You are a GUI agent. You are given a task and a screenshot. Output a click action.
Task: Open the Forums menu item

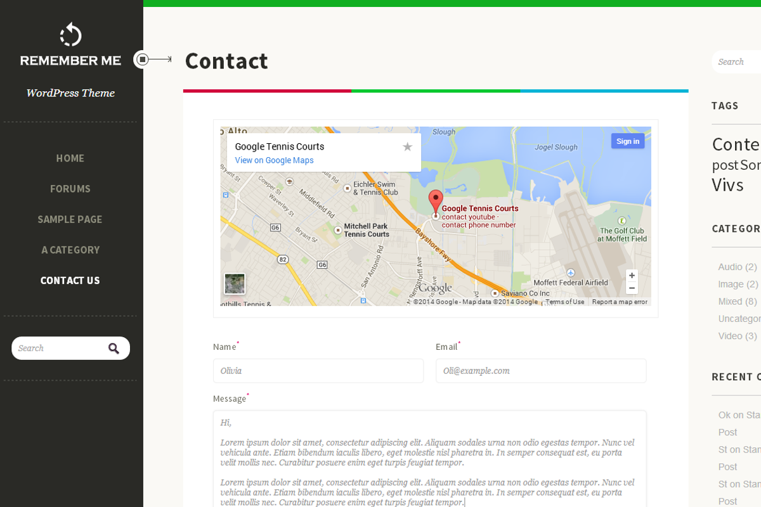(70, 189)
